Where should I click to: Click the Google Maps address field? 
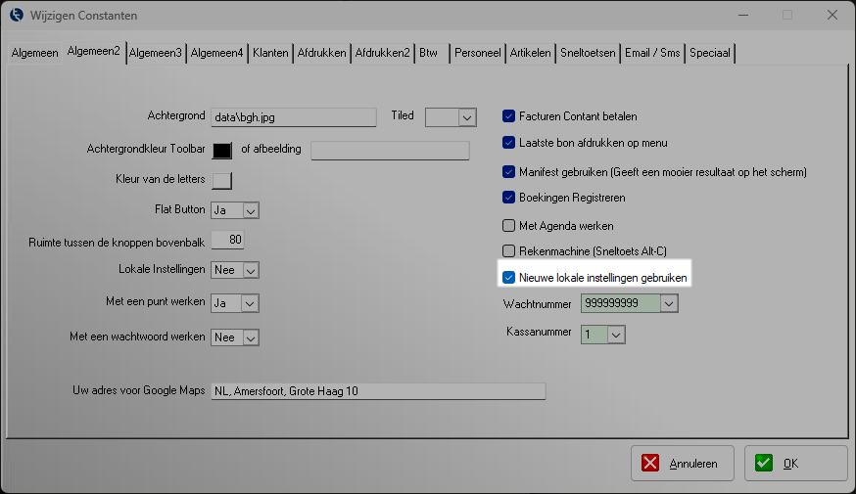point(377,391)
